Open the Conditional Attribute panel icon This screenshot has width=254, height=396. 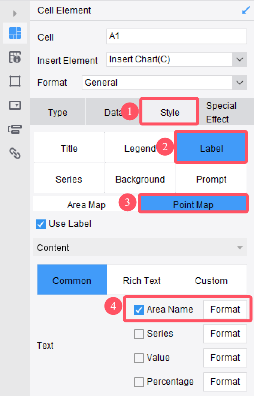point(15,129)
